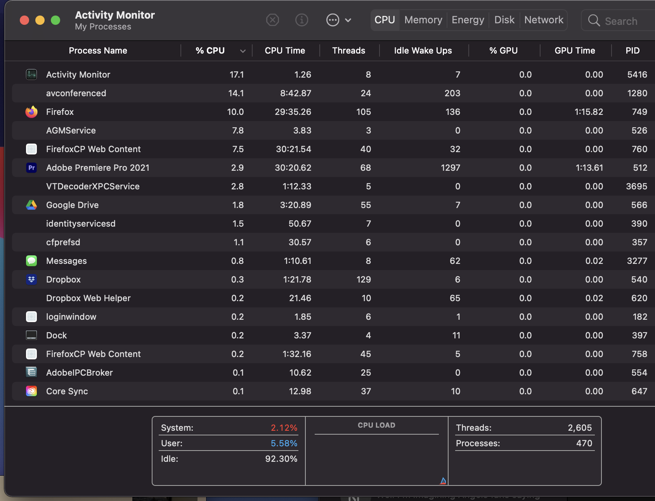Click the Activity Monitor process icon
Screen dimensions: 655x501
click(x=31, y=74)
